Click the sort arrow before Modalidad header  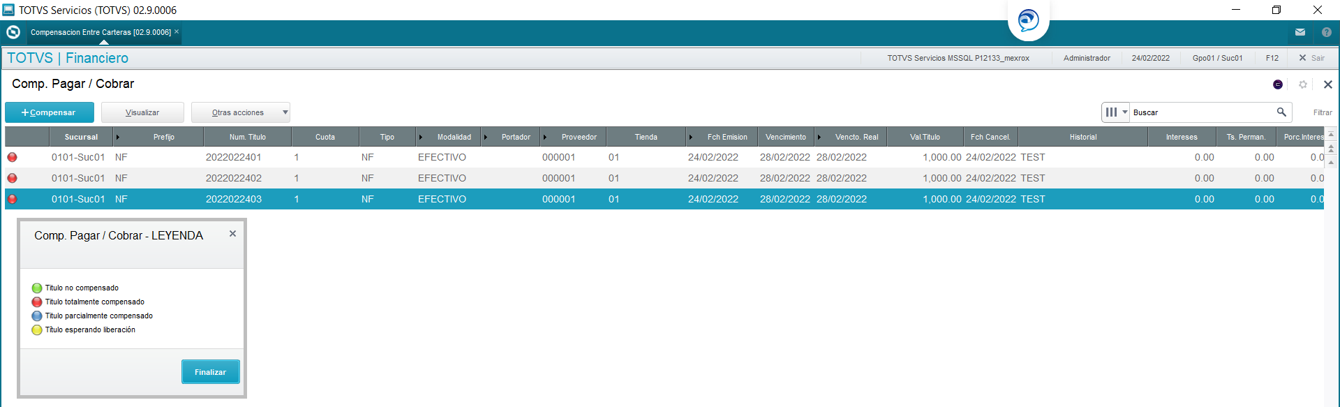click(420, 137)
